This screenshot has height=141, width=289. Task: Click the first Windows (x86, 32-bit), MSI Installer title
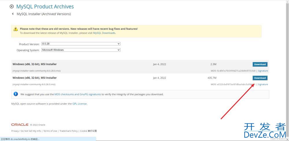tap(35, 64)
